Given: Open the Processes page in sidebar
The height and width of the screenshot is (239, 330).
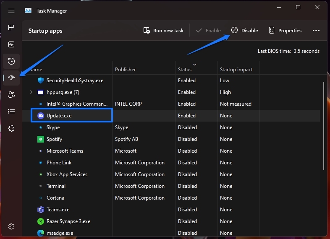Looking at the screenshot, I should [11, 27].
